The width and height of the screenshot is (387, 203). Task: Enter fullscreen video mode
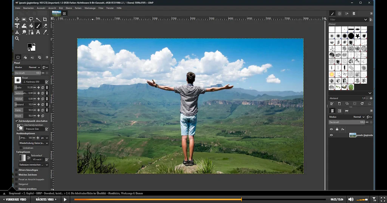383,200
